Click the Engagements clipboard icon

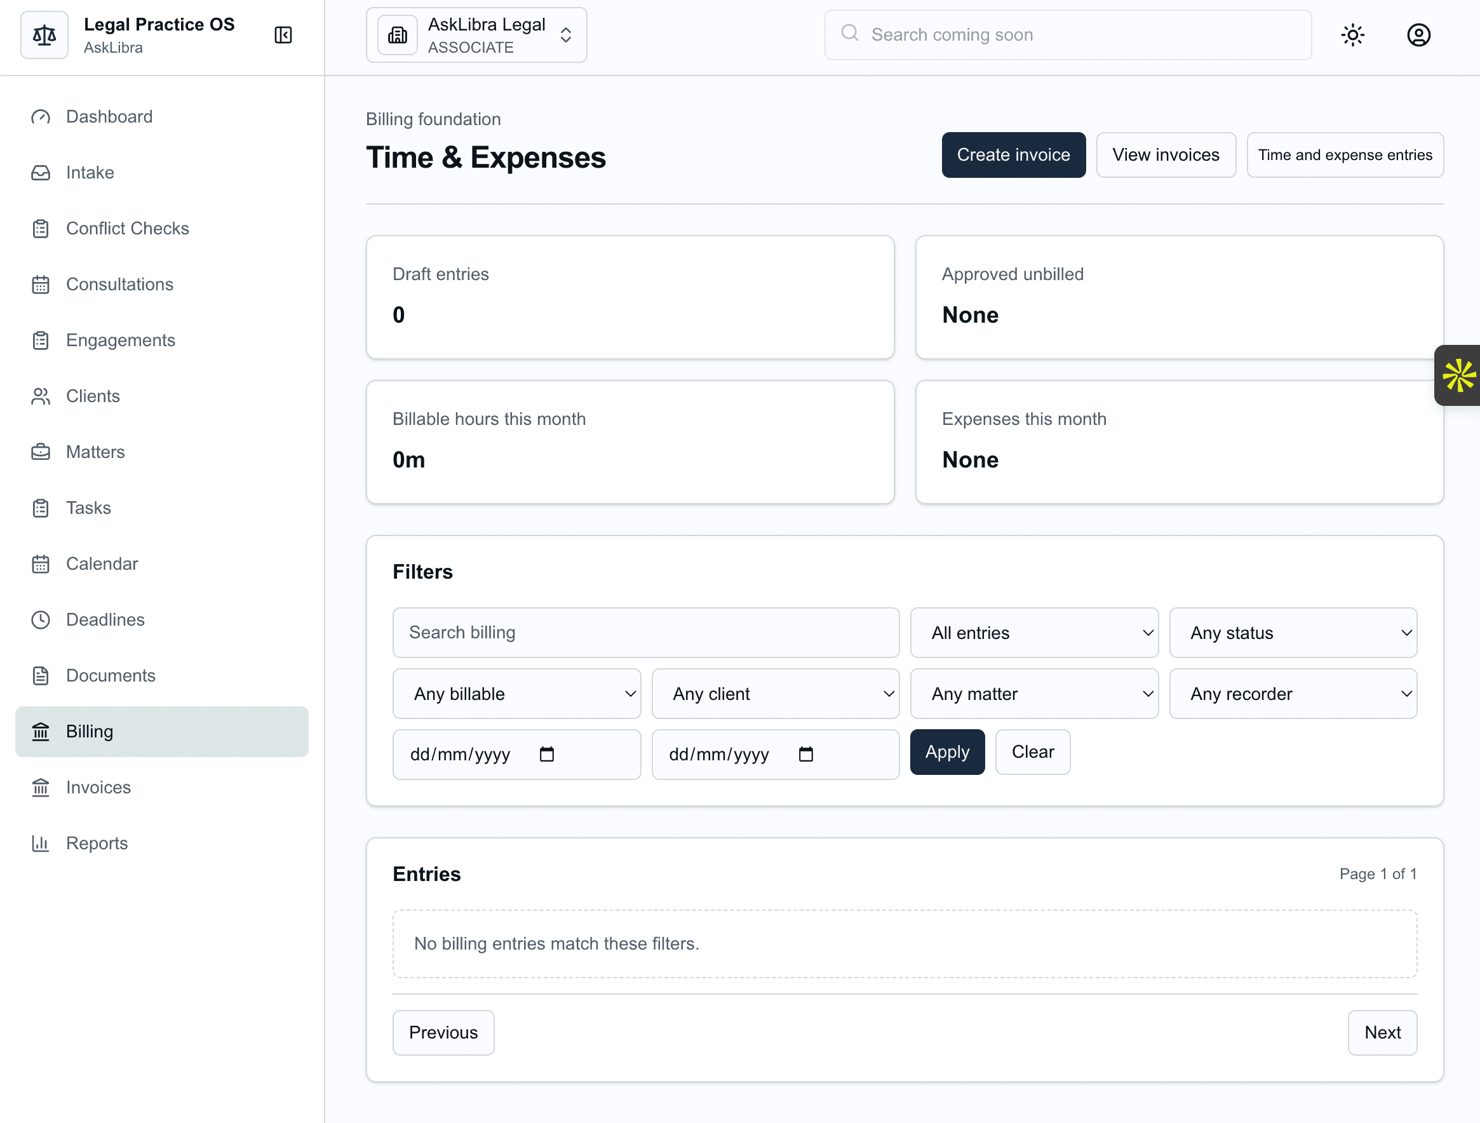(x=41, y=340)
